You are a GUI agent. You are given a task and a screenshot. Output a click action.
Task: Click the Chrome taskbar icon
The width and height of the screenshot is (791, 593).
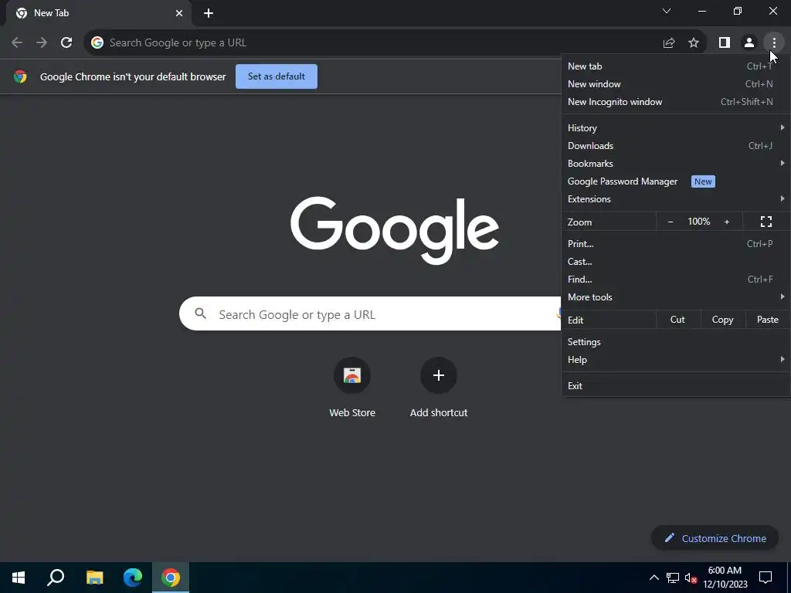(x=171, y=578)
